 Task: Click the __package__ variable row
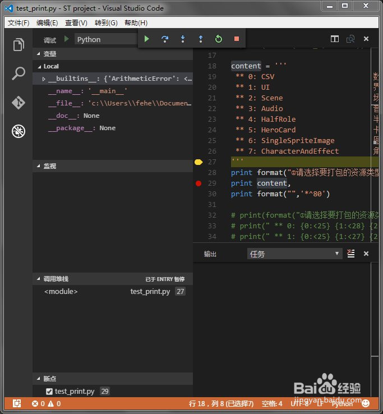pyautogui.click(x=113, y=128)
